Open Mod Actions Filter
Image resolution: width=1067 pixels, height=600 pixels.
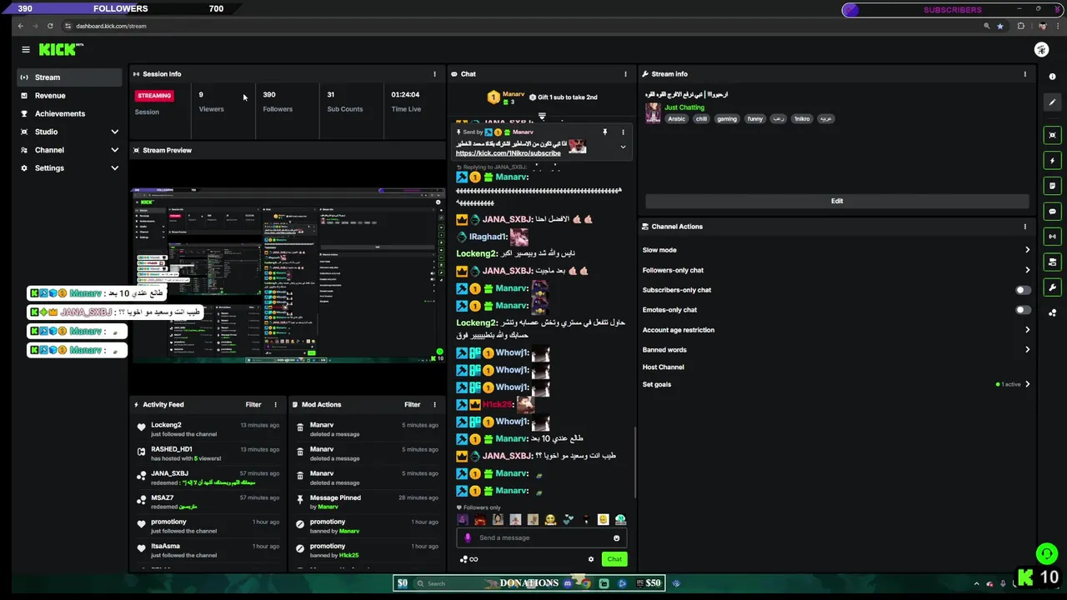[x=412, y=405]
